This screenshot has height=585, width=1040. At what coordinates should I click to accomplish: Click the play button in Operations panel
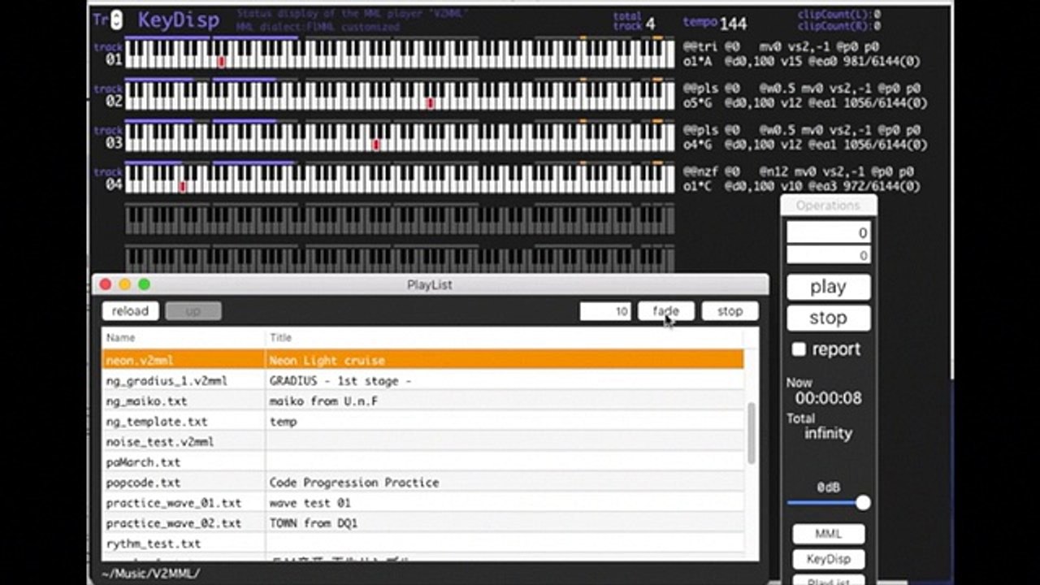click(828, 287)
